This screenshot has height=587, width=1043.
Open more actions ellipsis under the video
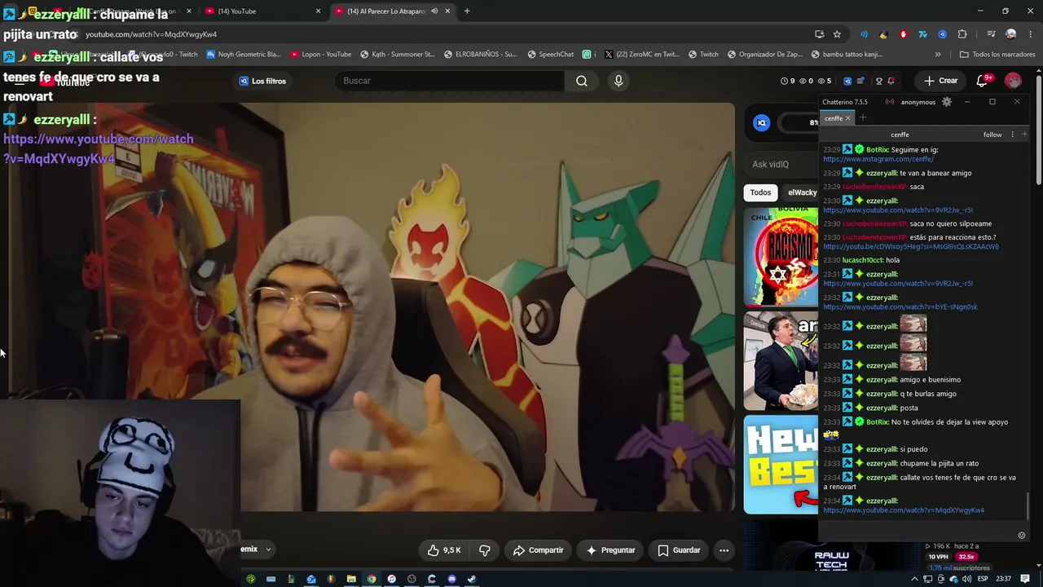coord(724,550)
